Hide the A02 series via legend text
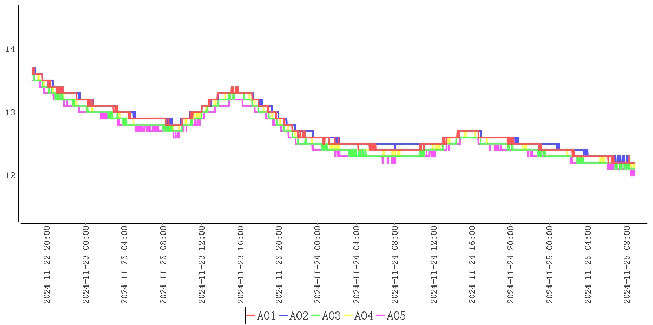Image resolution: width=653 pixels, height=325 pixels. [x=299, y=316]
